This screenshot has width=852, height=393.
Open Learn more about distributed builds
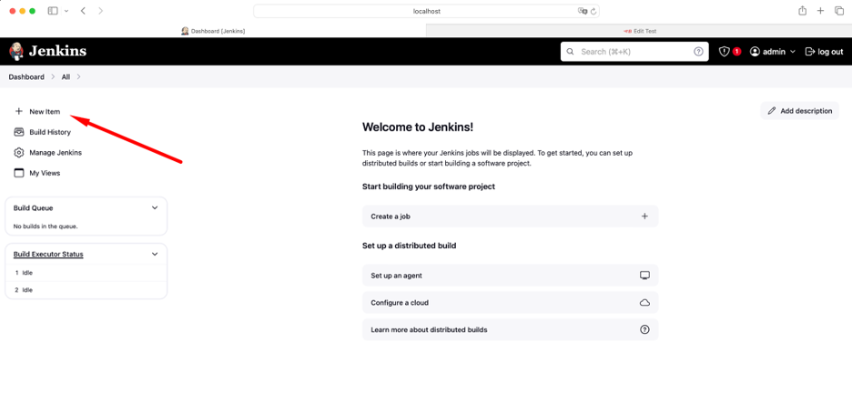pos(510,329)
